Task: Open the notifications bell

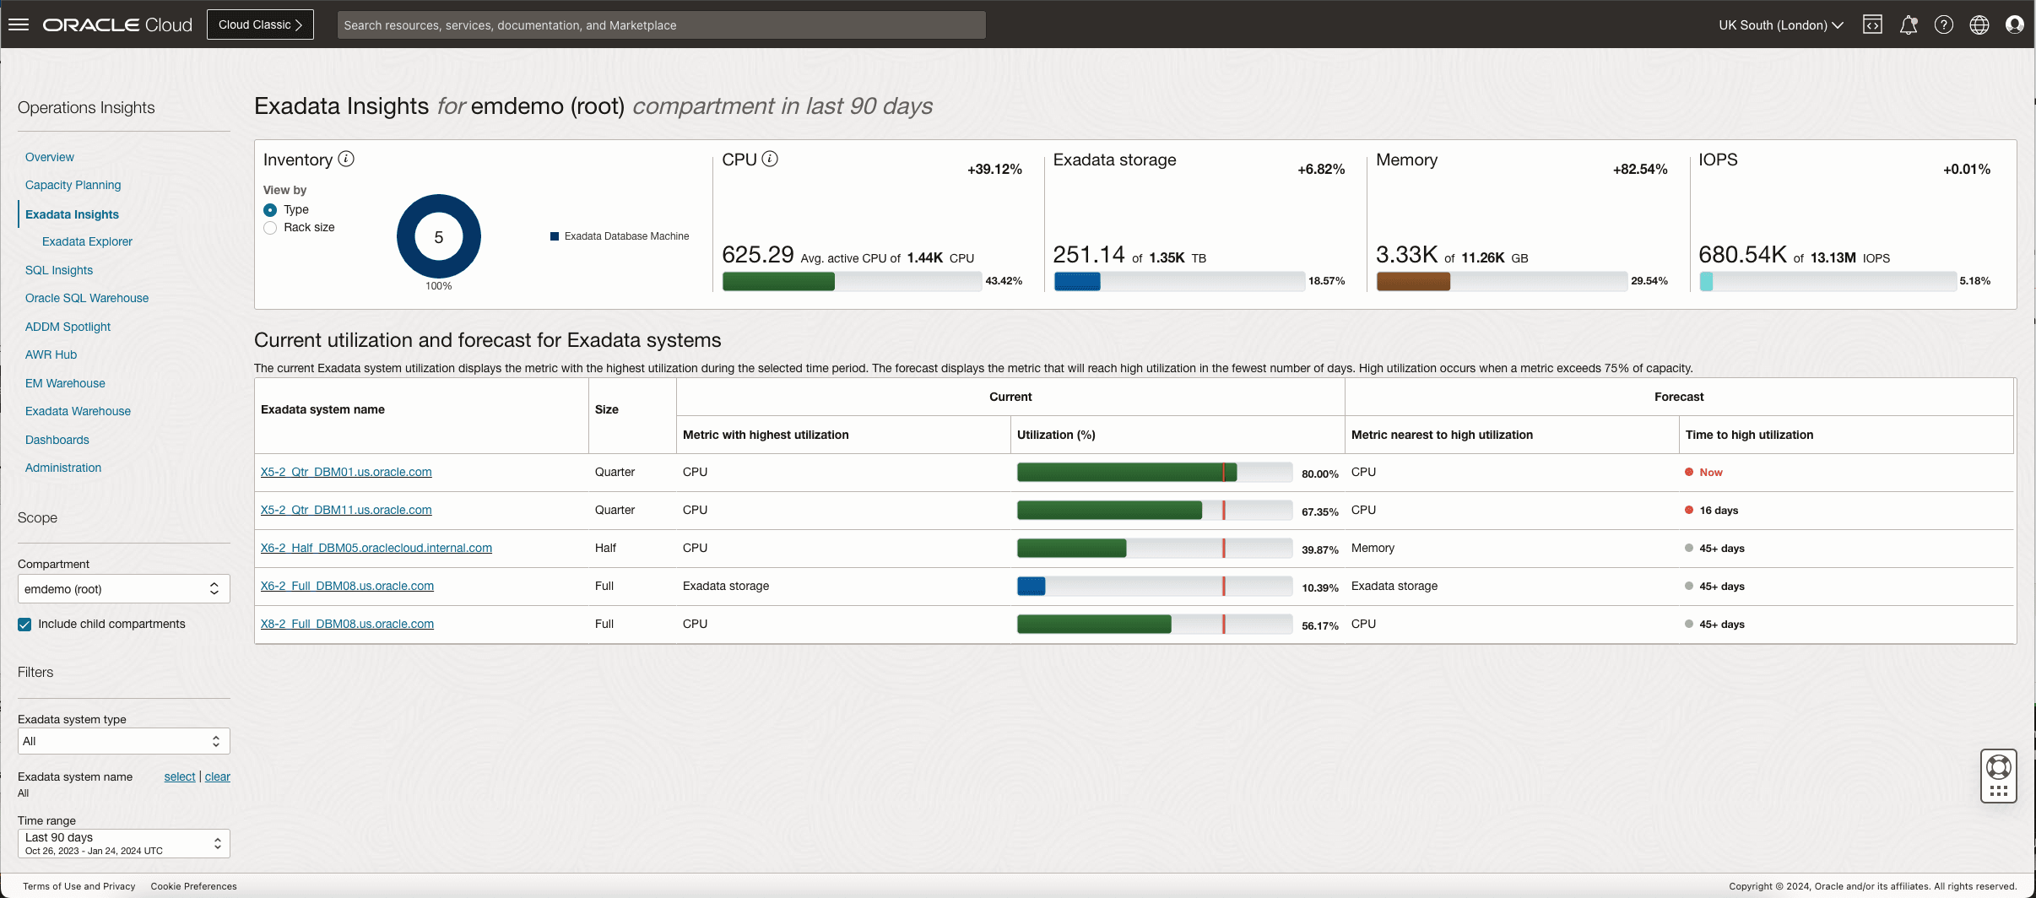Action: point(1909,24)
